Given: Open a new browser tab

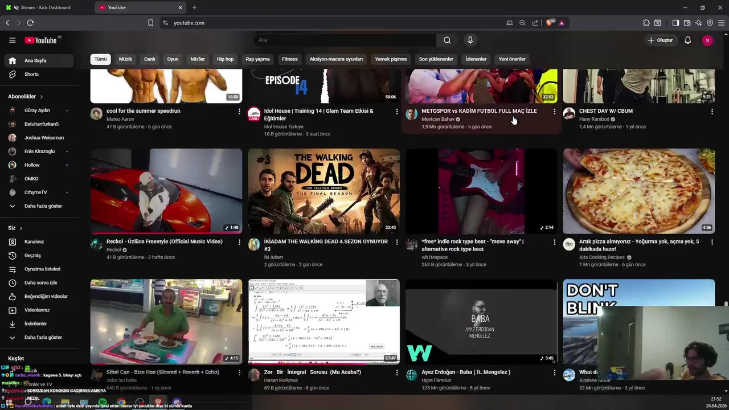Looking at the screenshot, I should pyautogui.click(x=194, y=7).
